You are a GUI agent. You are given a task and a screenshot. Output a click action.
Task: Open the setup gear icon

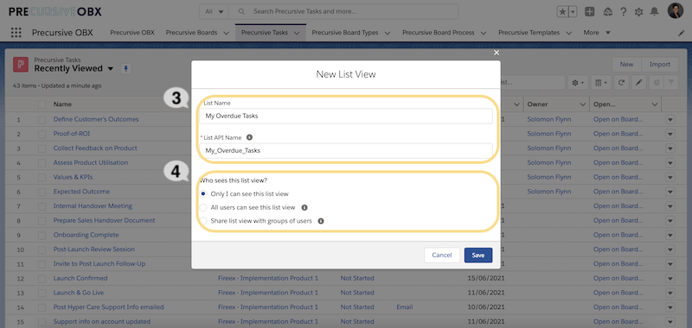(638, 12)
